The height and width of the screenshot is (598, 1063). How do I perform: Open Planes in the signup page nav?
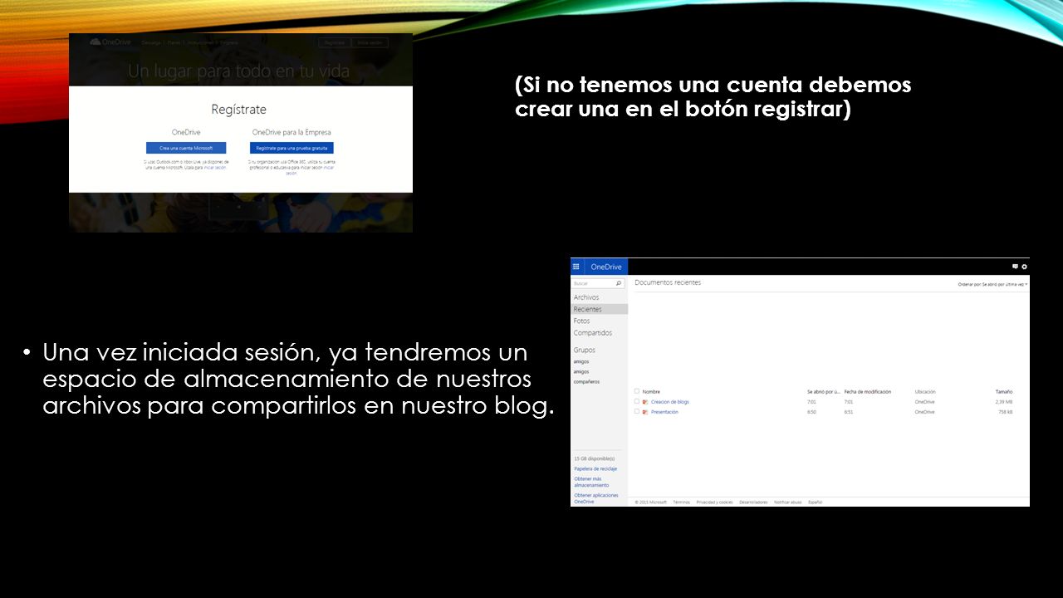pos(172,42)
